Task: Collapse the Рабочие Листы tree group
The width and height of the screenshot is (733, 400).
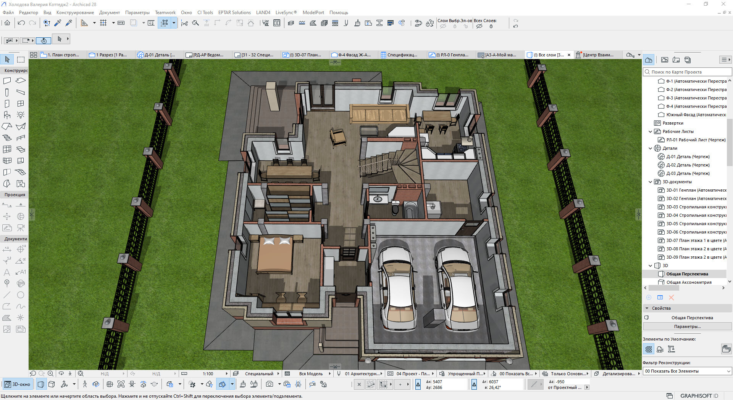Action: [651, 131]
